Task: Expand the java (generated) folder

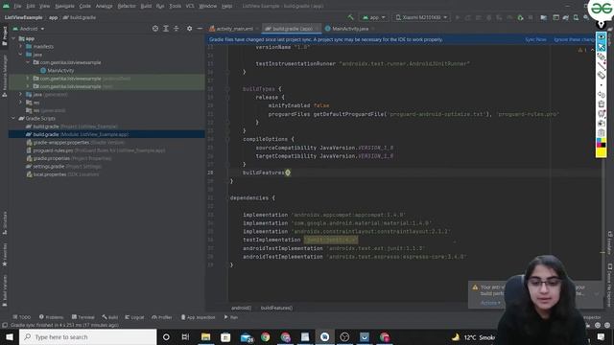Action: pyautogui.click(x=21, y=94)
